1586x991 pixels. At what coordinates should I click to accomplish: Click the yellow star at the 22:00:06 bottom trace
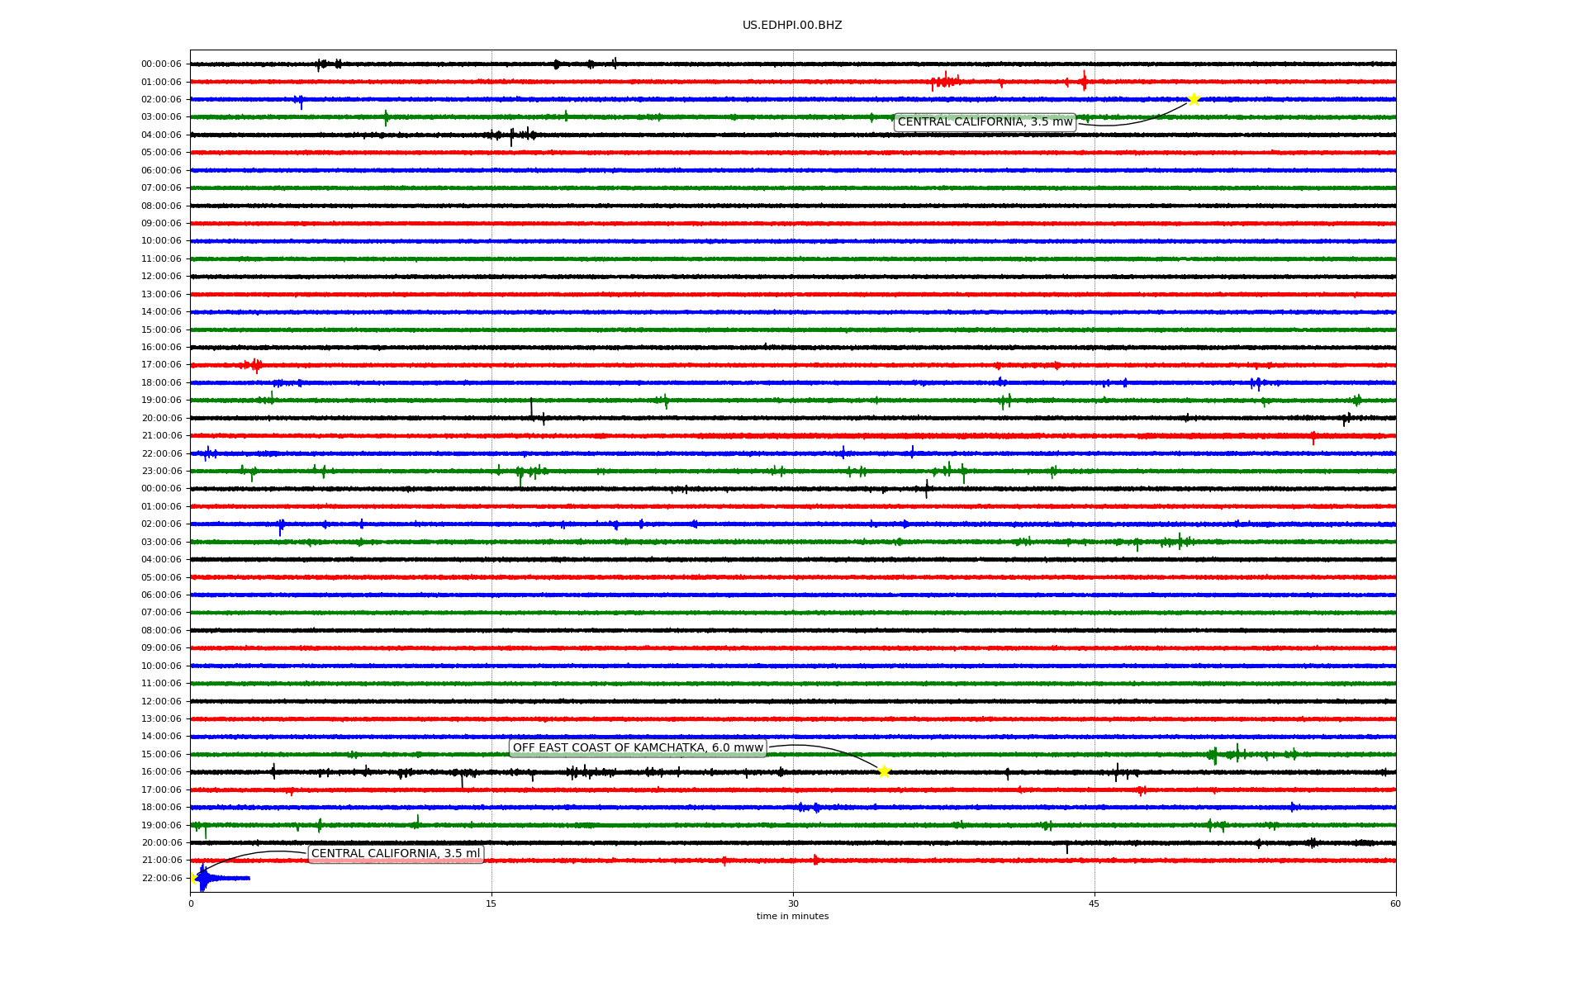click(x=192, y=878)
